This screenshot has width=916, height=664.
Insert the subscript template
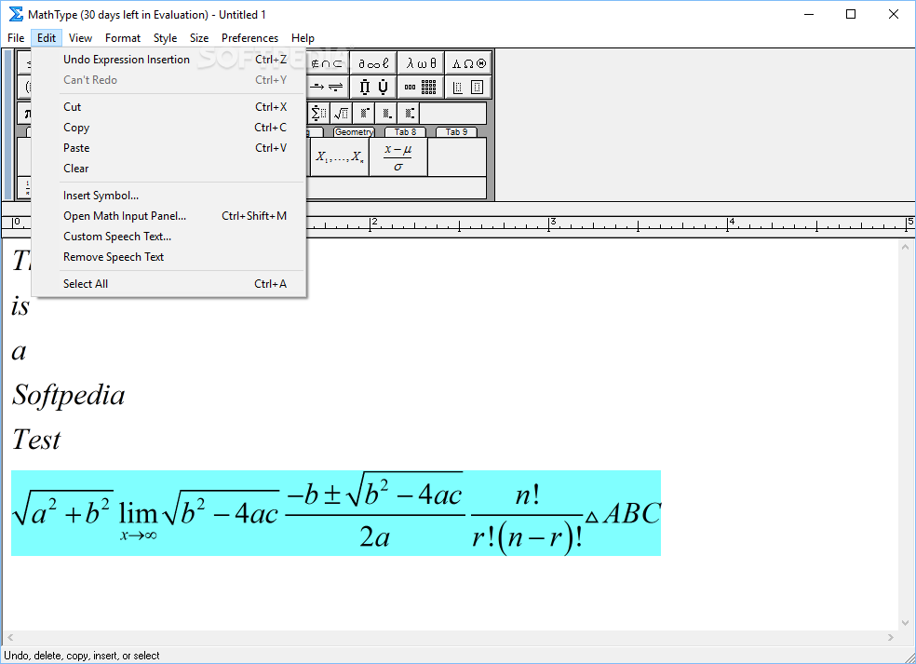coord(386,113)
